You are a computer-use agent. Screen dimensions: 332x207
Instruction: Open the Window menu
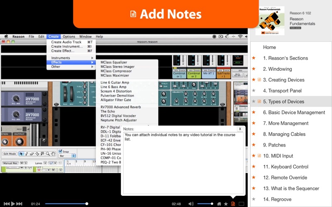pos(85,36)
